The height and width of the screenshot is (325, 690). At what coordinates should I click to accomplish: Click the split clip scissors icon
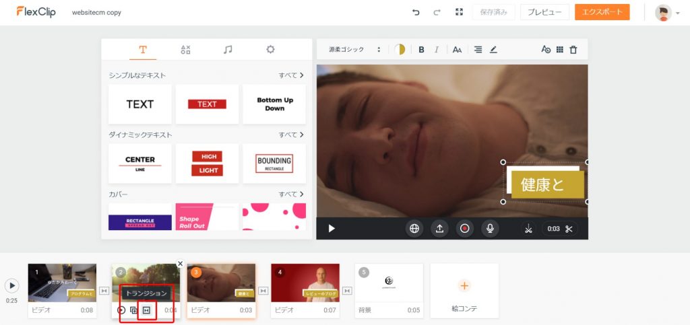[528, 229]
